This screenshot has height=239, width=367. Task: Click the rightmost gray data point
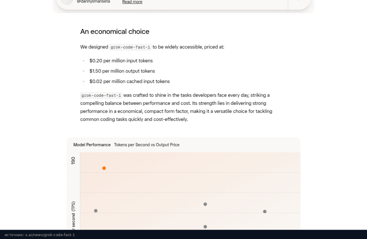coord(265,212)
